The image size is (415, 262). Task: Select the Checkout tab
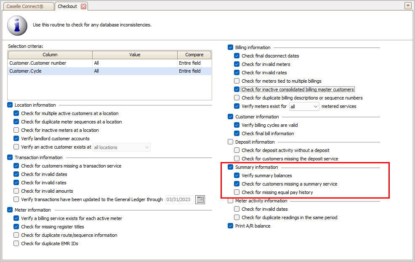pos(67,6)
